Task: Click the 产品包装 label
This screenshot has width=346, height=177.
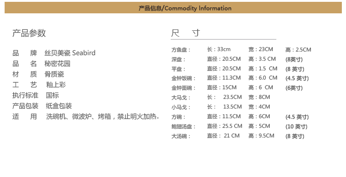Action: click(25, 106)
